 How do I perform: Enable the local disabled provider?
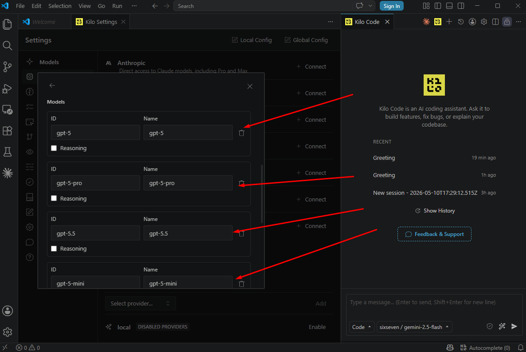point(317,327)
